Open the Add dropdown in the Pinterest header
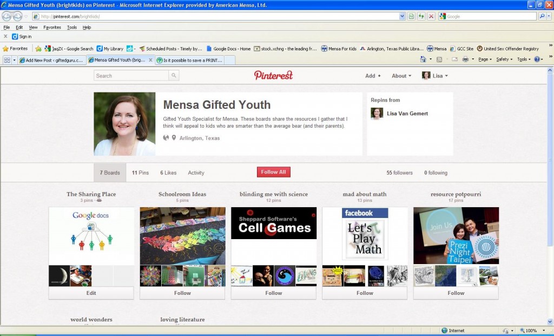The width and height of the screenshot is (554, 336). pos(373,76)
